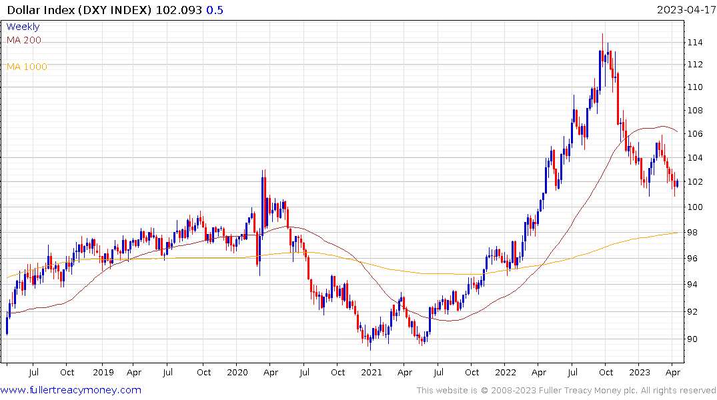Click the latest candle near 102 in April 2023

coord(677,183)
